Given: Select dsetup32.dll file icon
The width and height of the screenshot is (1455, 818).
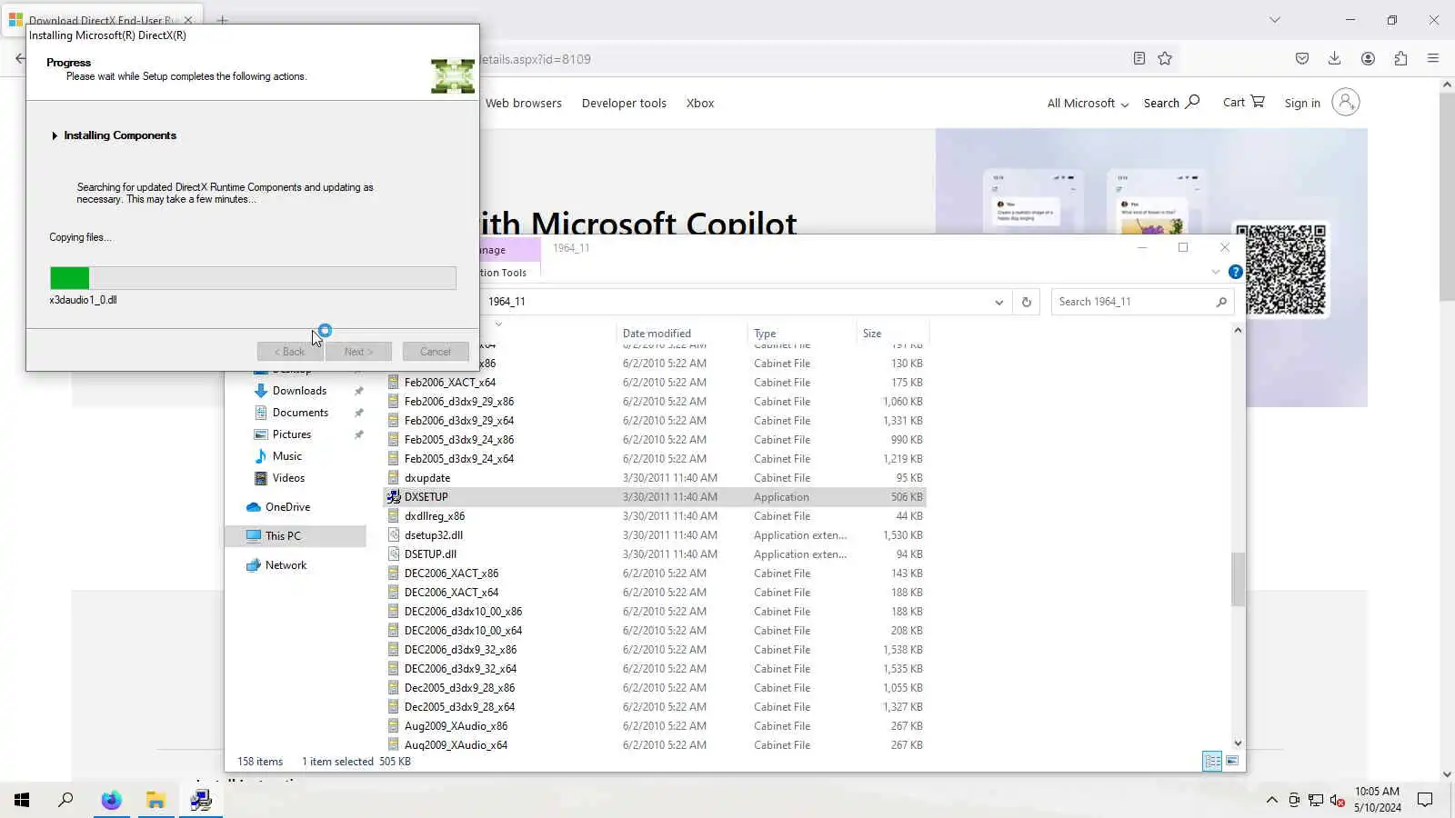Looking at the screenshot, I should [394, 535].
